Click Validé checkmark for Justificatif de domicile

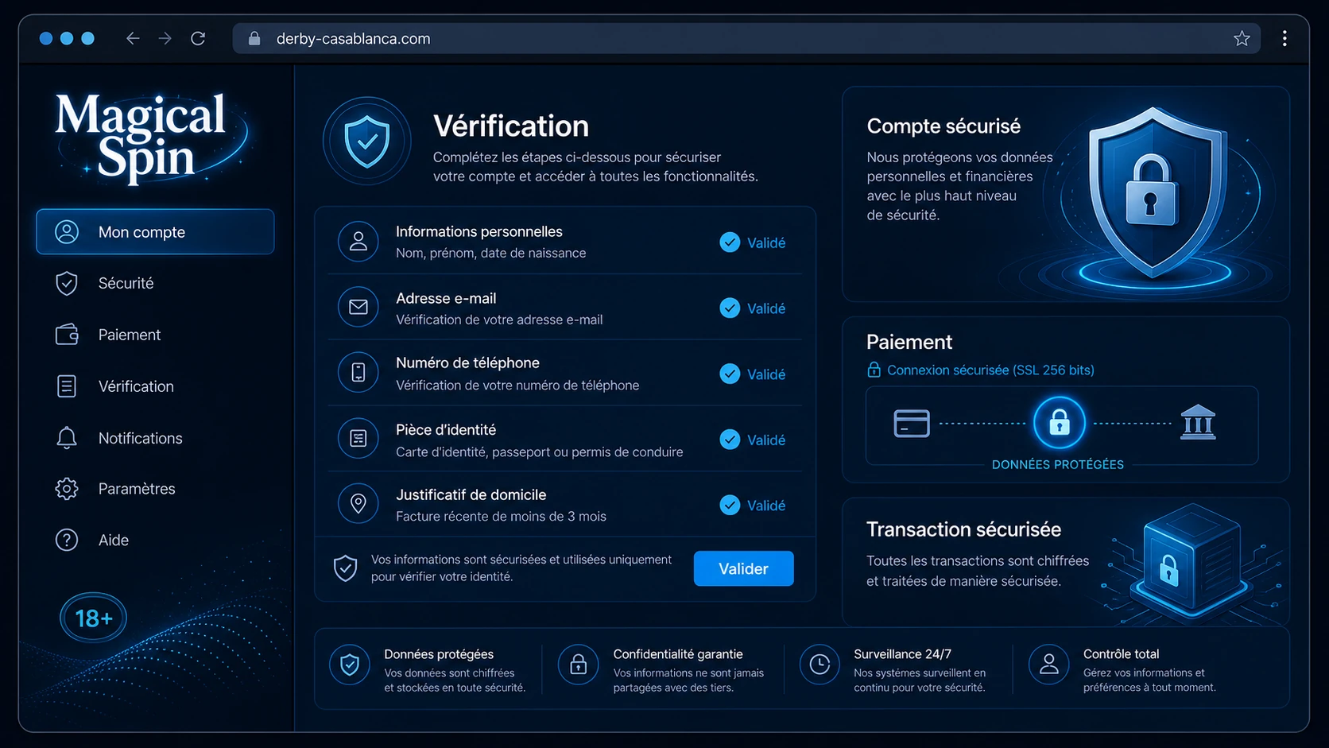tap(730, 505)
